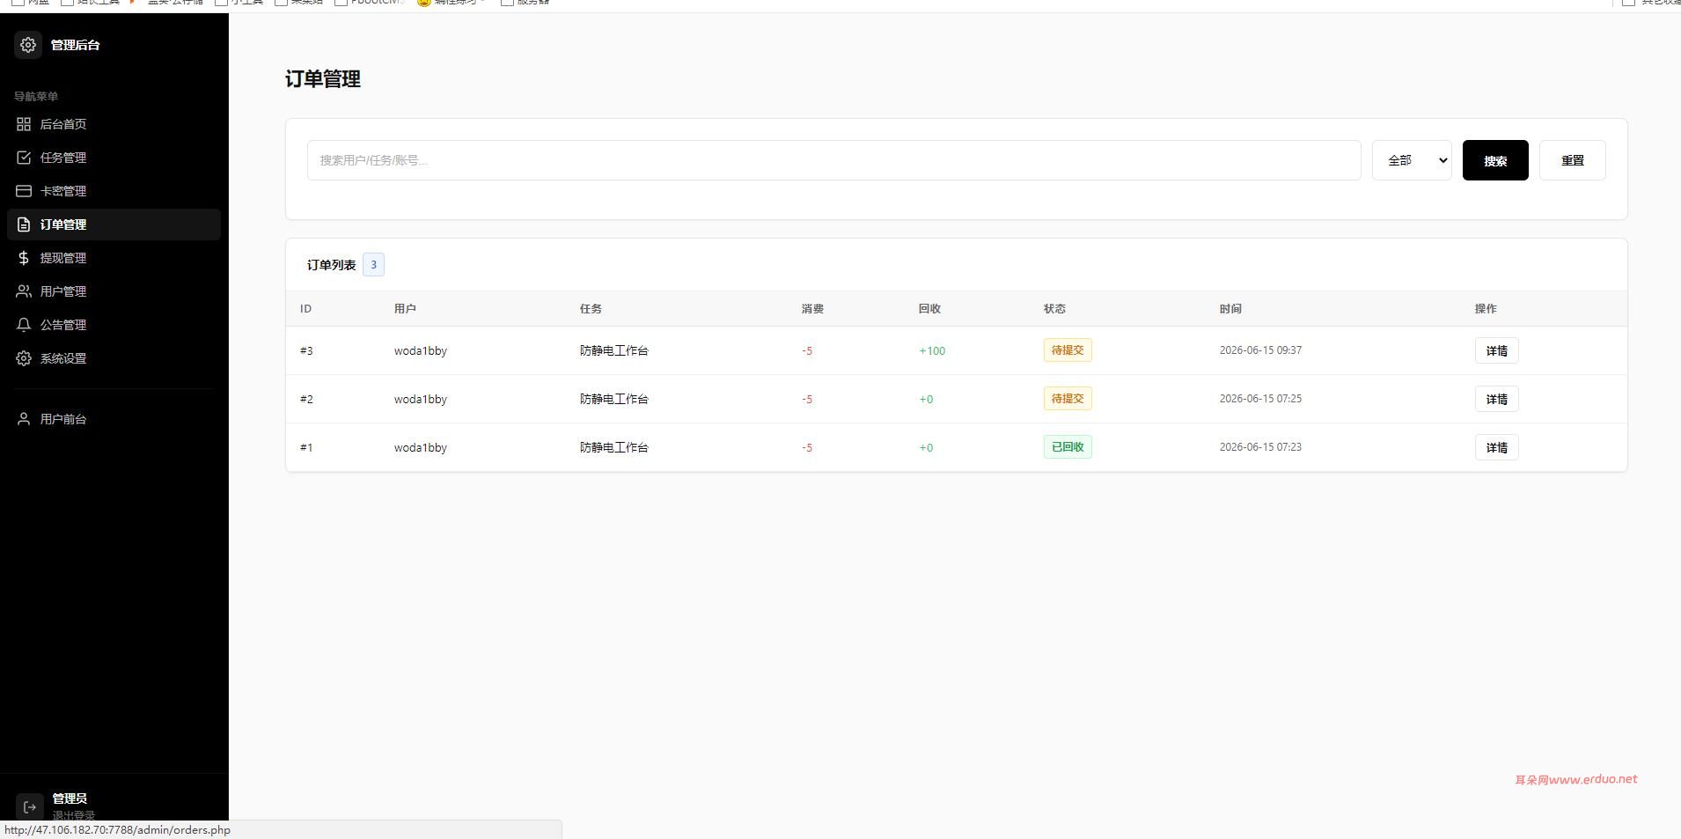Image resolution: width=1681 pixels, height=839 pixels.
Task: Open 详情 for order #1
Action: point(1496,447)
